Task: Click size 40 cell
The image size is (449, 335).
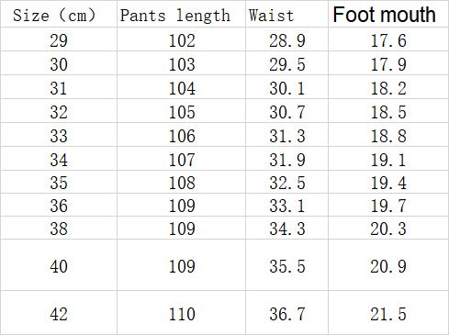Action: pos(59,265)
